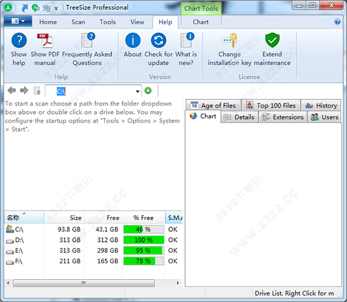Sort by the Free column header
The height and width of the screenshot is (302, 347).
point(103,218)
